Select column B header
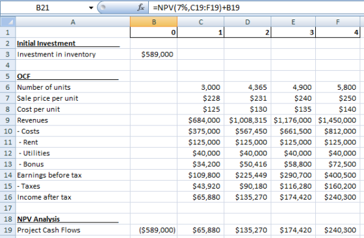364x238 pixels. [x=153, y=22]
